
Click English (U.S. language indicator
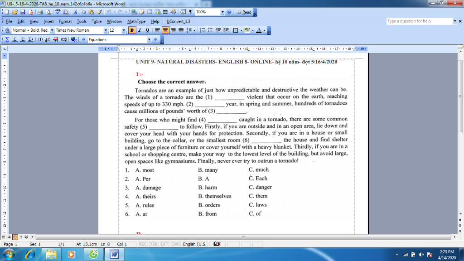194,244
